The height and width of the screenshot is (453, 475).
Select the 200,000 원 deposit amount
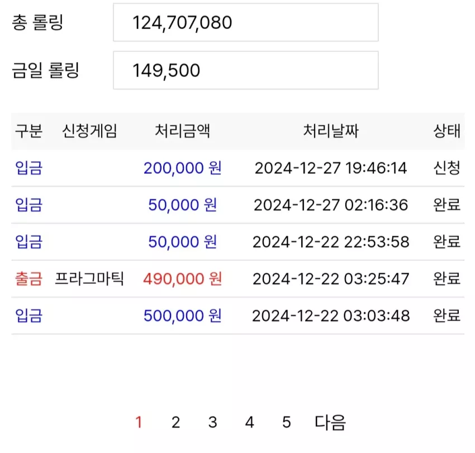[182, 168]
